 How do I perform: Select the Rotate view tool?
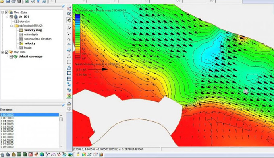click(69, 20)
